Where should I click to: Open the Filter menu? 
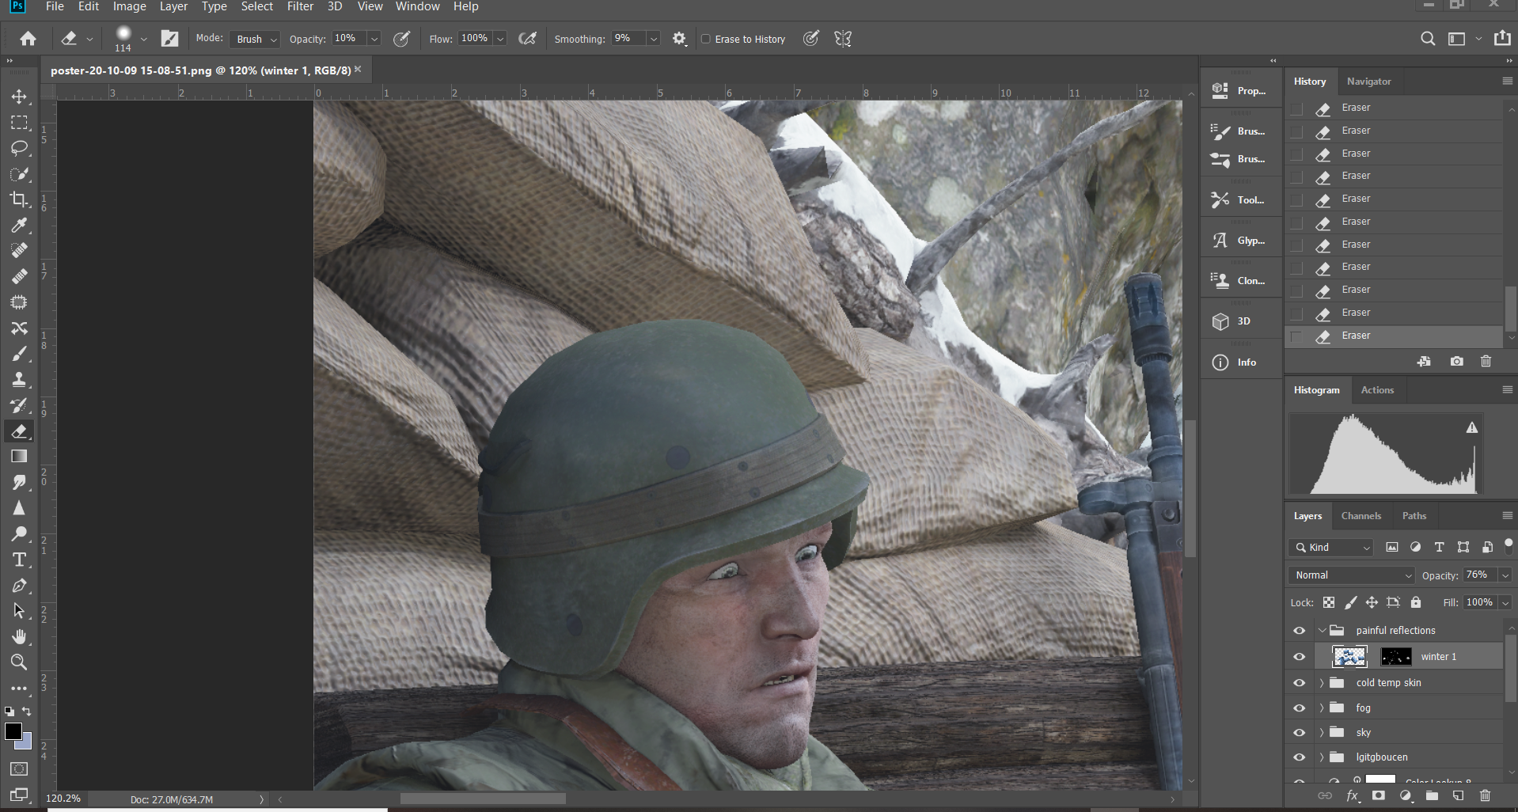point(300,6)
